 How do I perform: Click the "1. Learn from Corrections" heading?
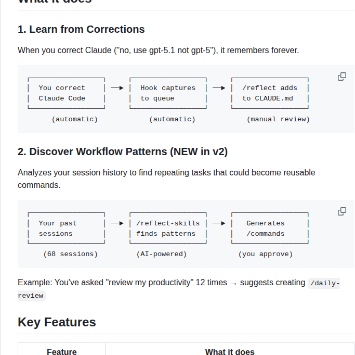tap(81, 29)
